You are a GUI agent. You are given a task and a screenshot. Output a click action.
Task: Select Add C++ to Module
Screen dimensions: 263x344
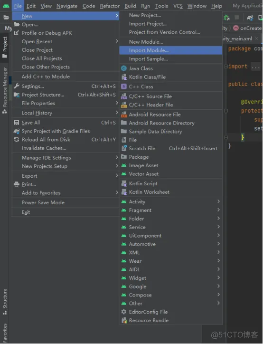66,76
